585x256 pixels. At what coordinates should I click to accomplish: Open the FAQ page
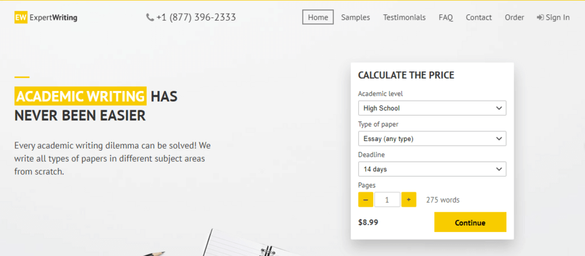click(x=446, y=18)
